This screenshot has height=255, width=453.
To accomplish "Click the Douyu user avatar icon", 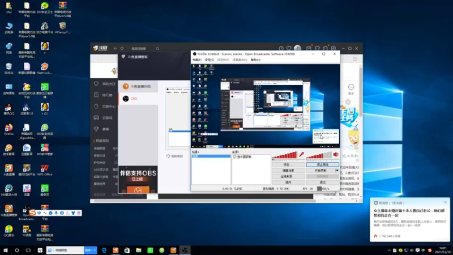I will tap(297, 48).
